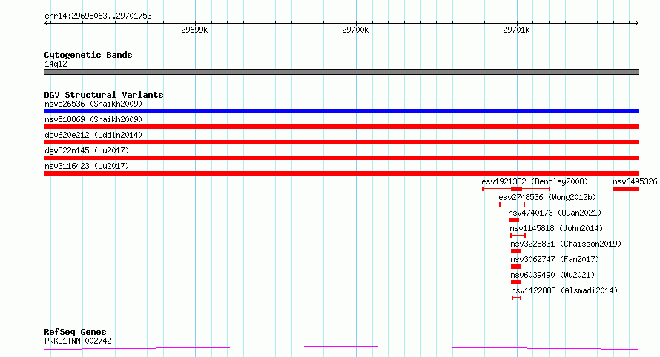Screen dimensions: 660x357
Task: Click the red block under nsv4740173
Action: pyautogui.click(x=513, y=220)
